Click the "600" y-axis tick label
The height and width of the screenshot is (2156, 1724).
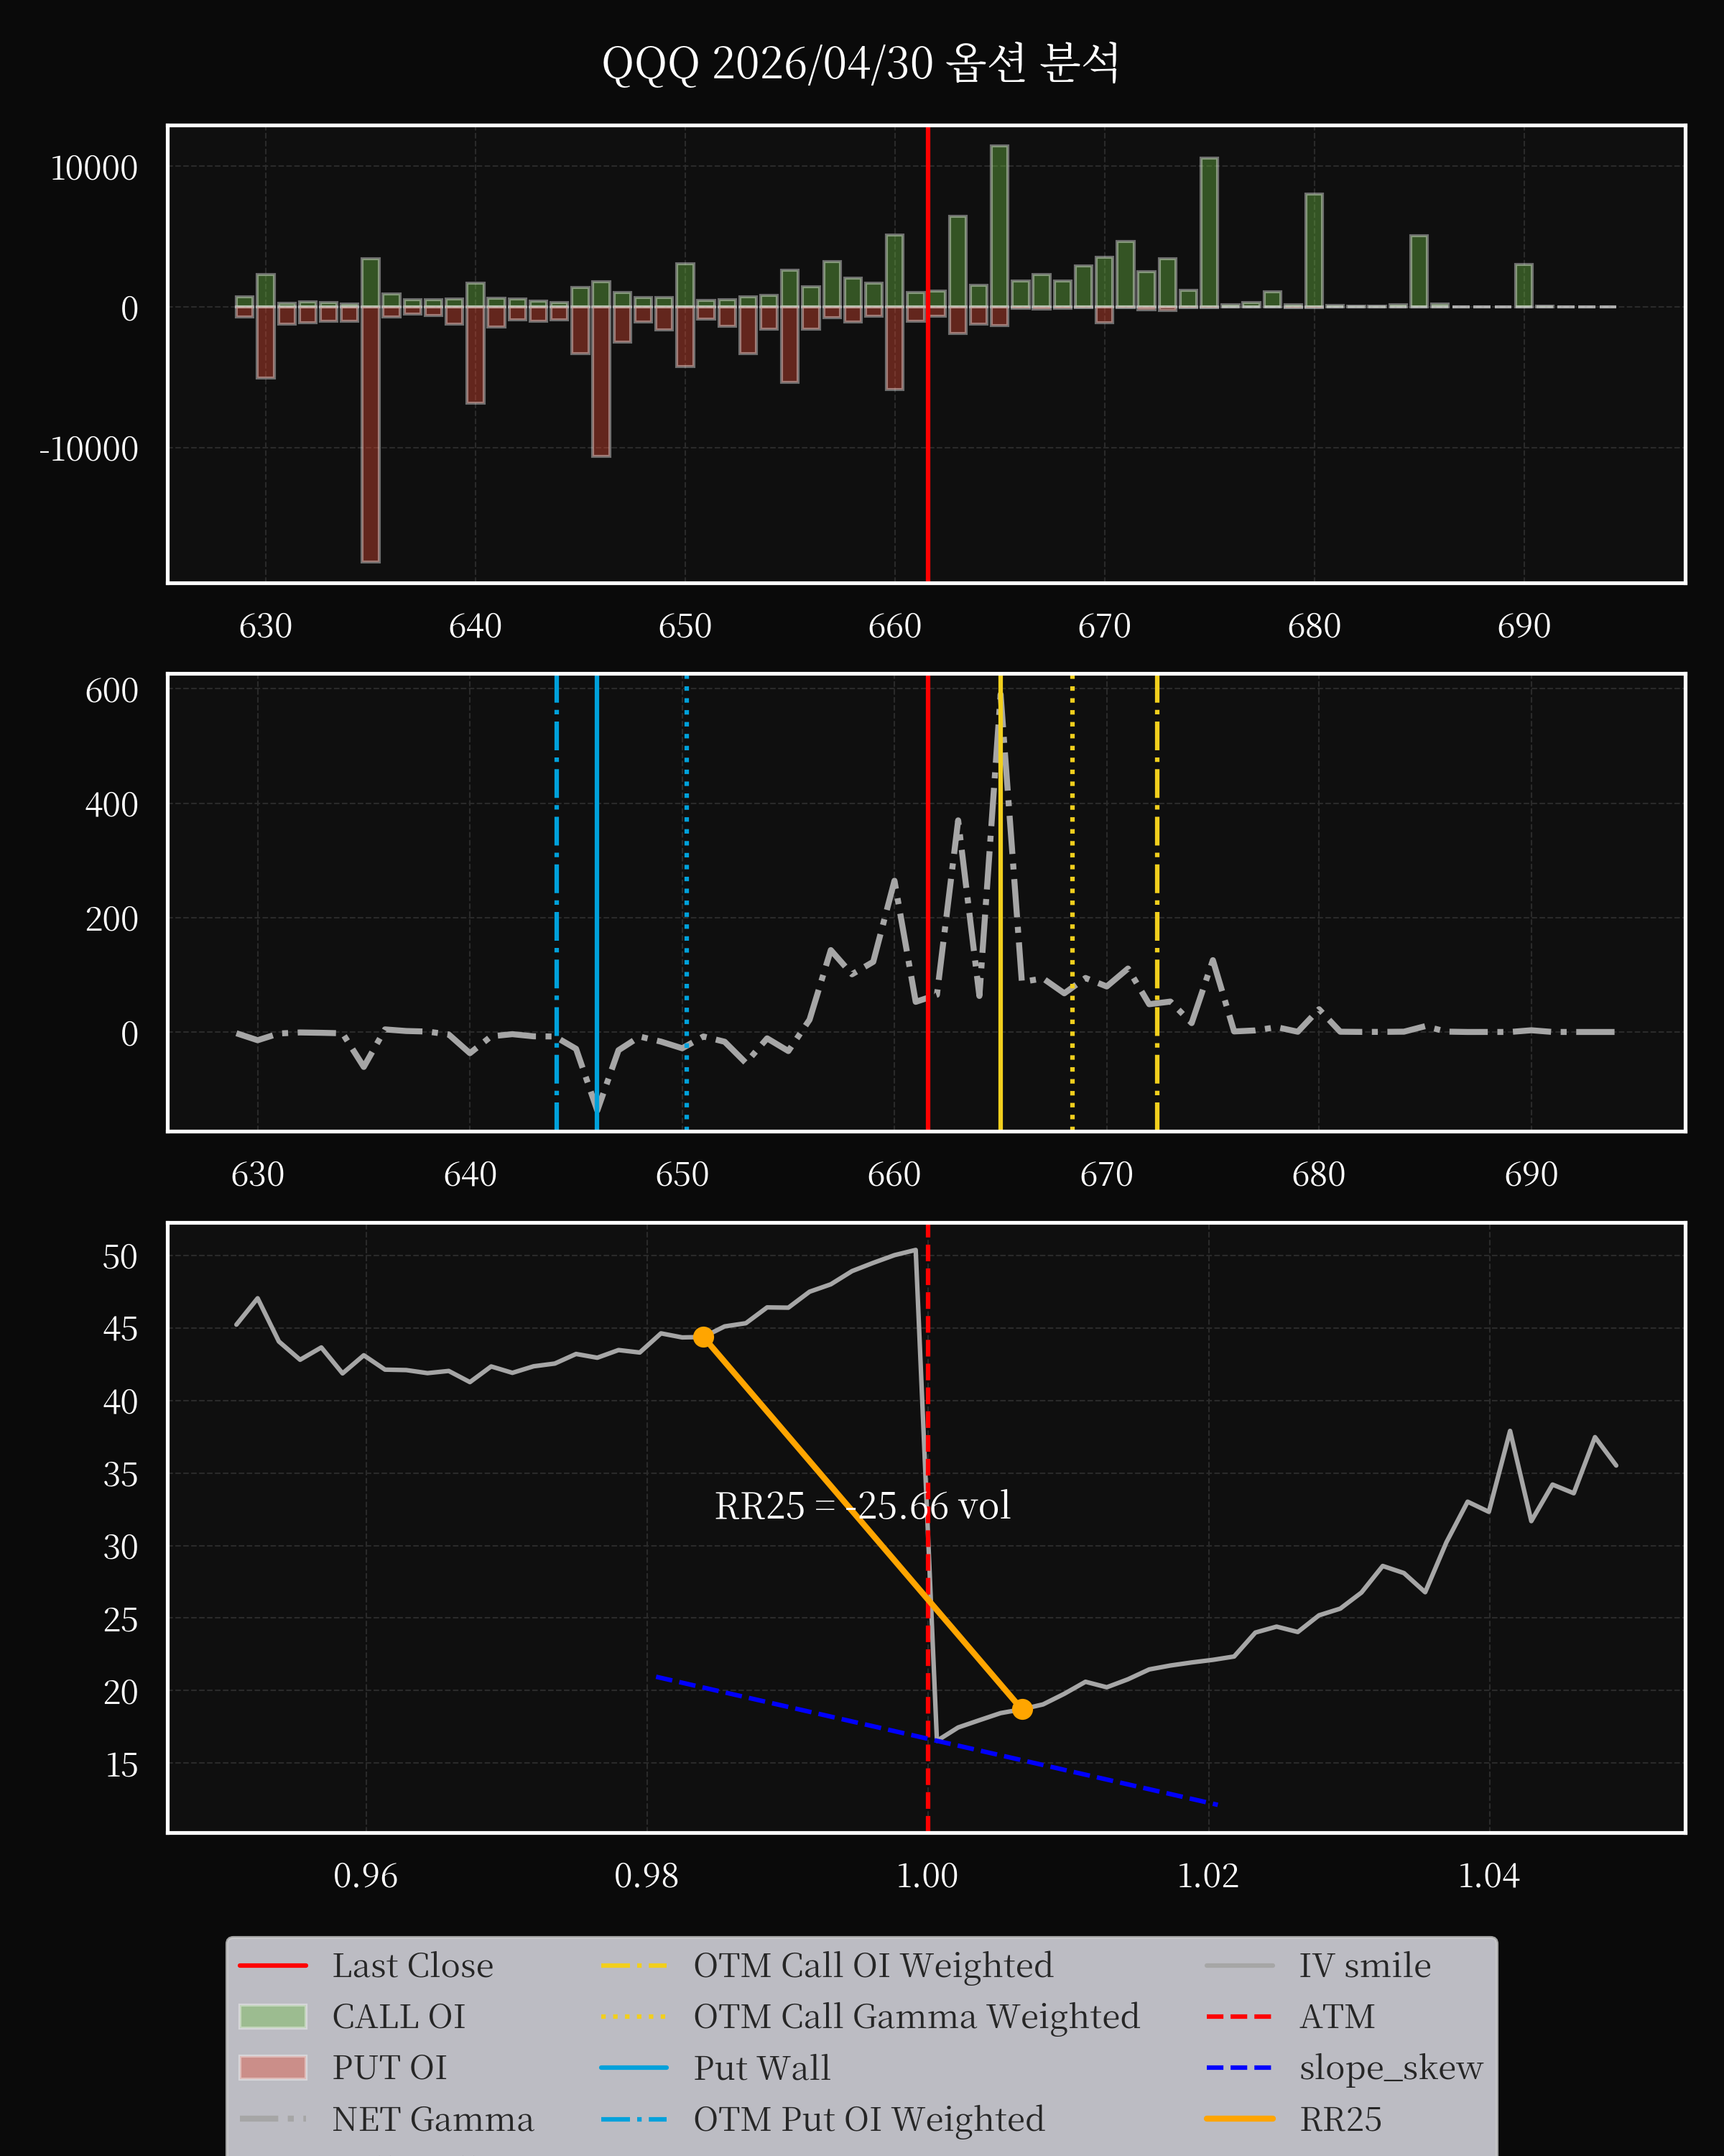[112, 691]
